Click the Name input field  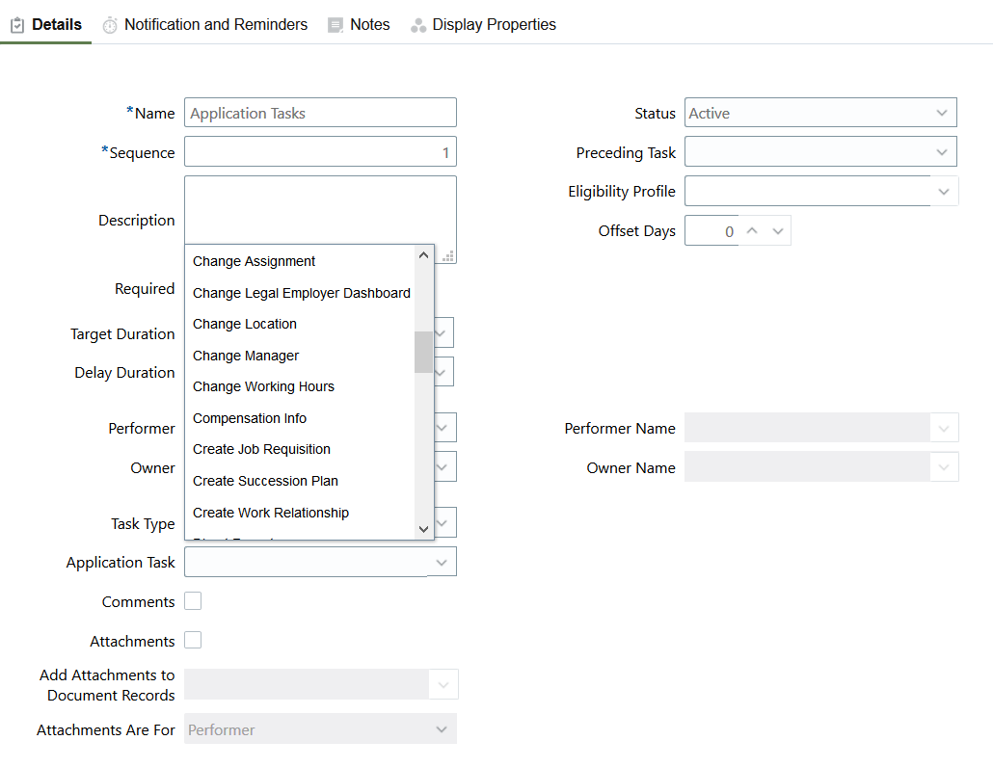(x=320, y=113)
